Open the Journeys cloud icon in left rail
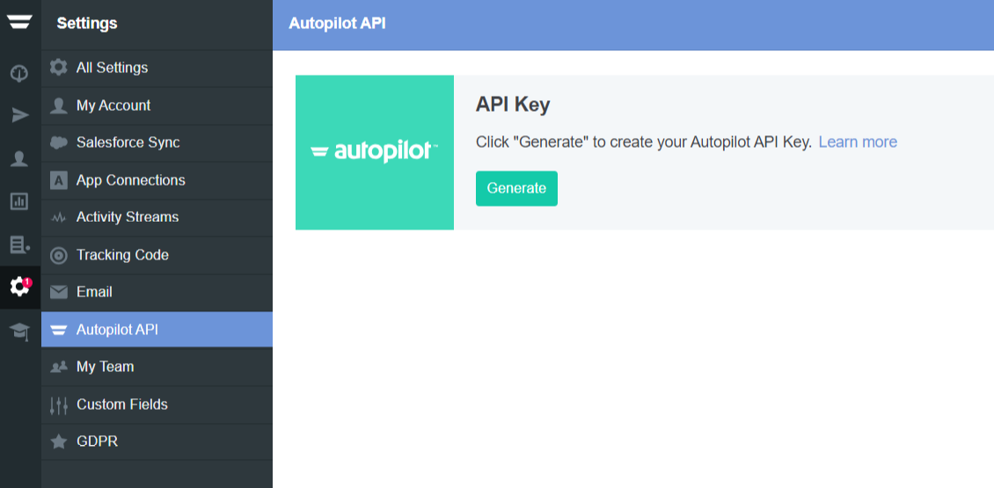 19,74
